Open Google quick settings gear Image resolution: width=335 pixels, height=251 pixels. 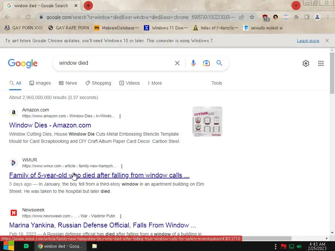(x=306, y=63)
